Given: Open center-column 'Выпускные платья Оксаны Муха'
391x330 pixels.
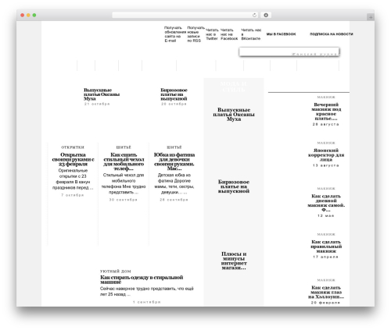Looking at the screenshot, I should 234,115.
